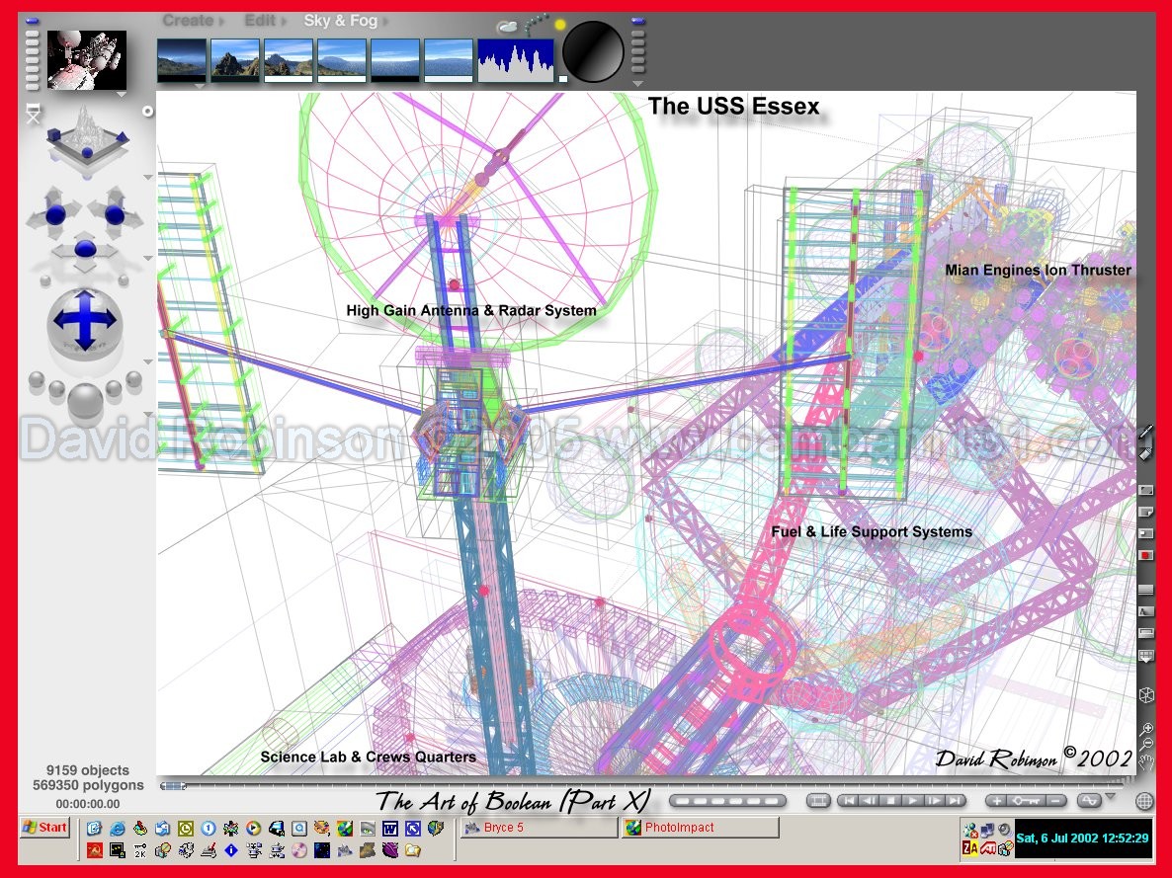Open the Edit palette tab

click(x=259, y=20)
